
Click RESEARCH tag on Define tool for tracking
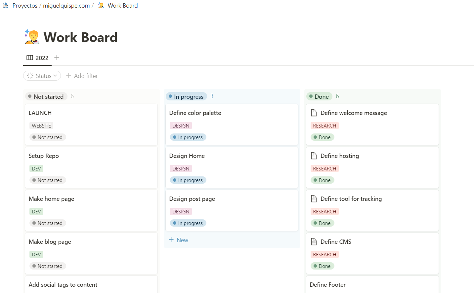pyautogui.click(x=324, y=212)
